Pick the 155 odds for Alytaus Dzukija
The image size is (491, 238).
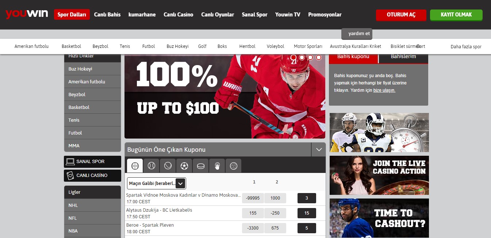253,213
